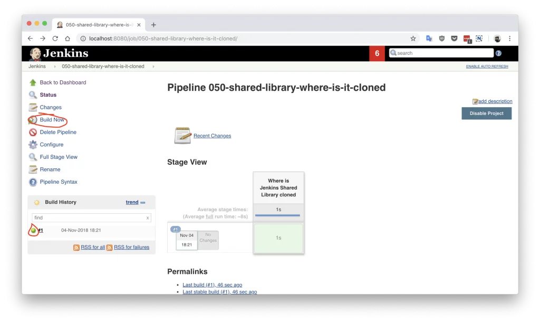This screenshot has width=540, height=323.
Task: Click the Back to Dashboard green arrow icon
Action: coord(33,82)
